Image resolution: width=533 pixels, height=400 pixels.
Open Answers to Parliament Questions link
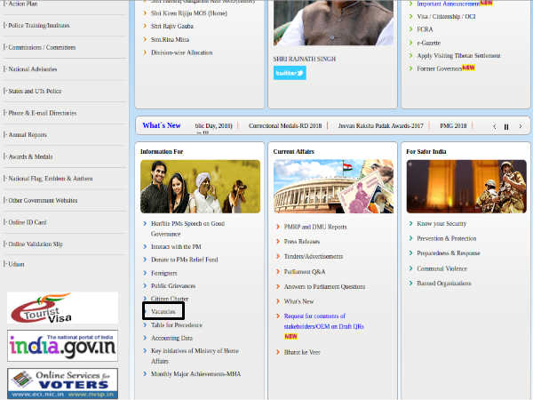(324, 287)
